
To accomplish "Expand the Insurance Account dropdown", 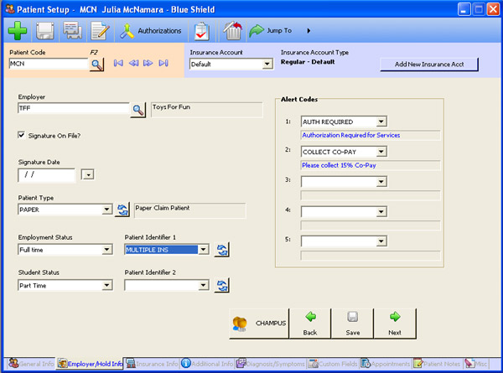I will click(x=267, y=64).
